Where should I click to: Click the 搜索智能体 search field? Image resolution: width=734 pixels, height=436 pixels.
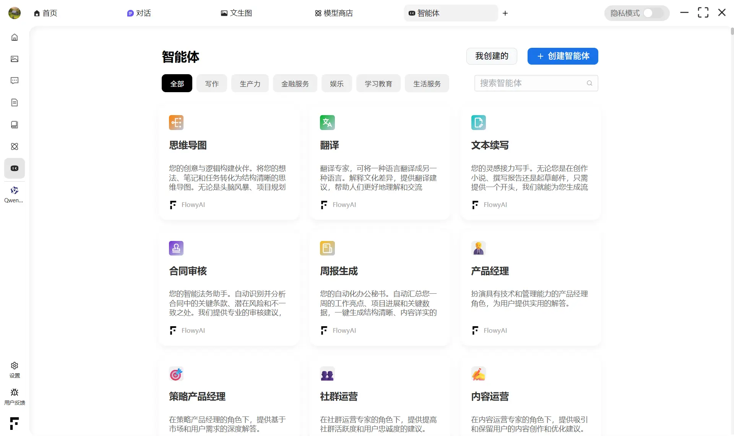(531, 83)
